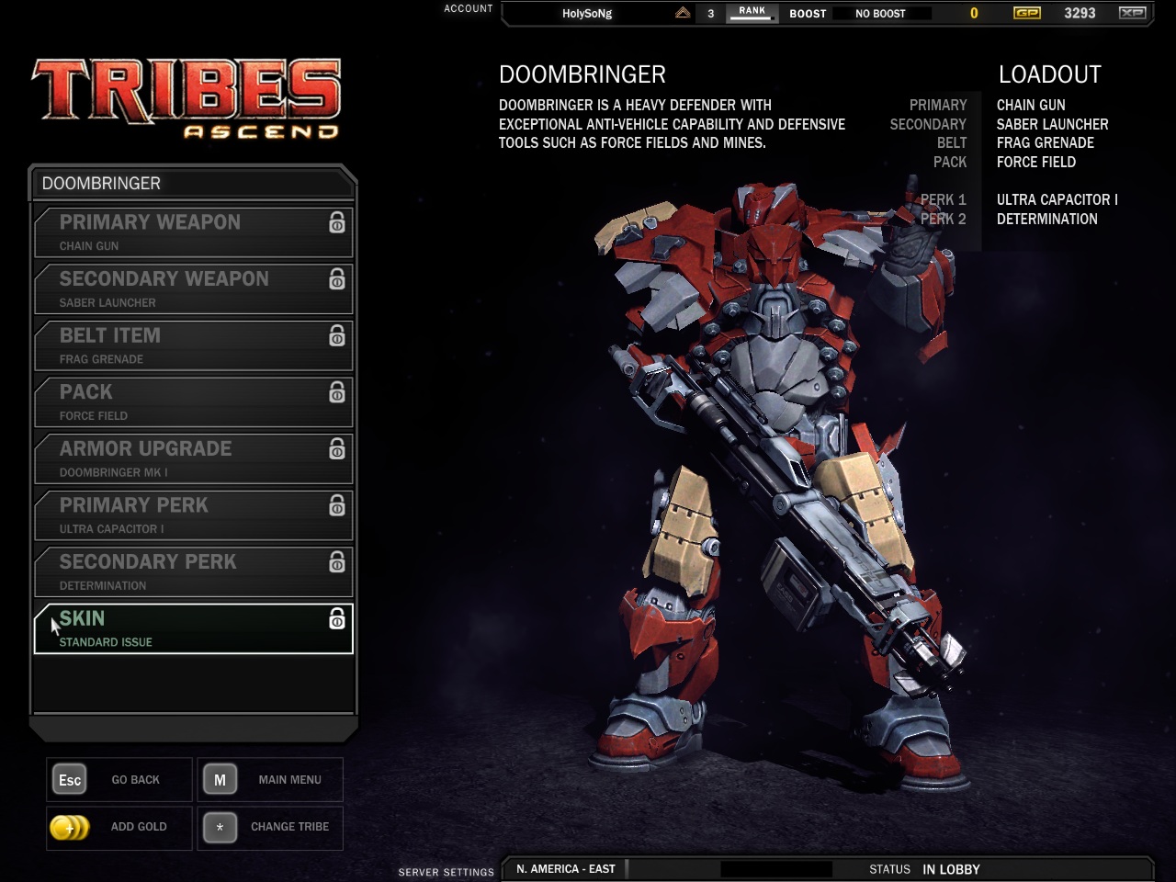Click the gold coins Add Gold icon

coord(69,827)
